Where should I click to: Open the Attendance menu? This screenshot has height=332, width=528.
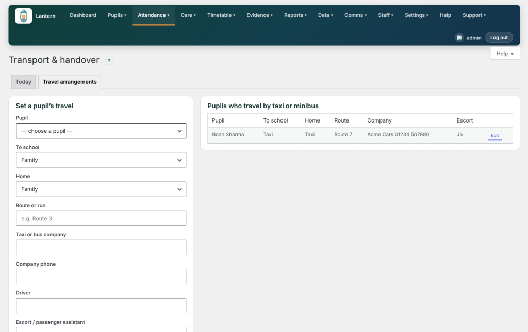(154, 15)
